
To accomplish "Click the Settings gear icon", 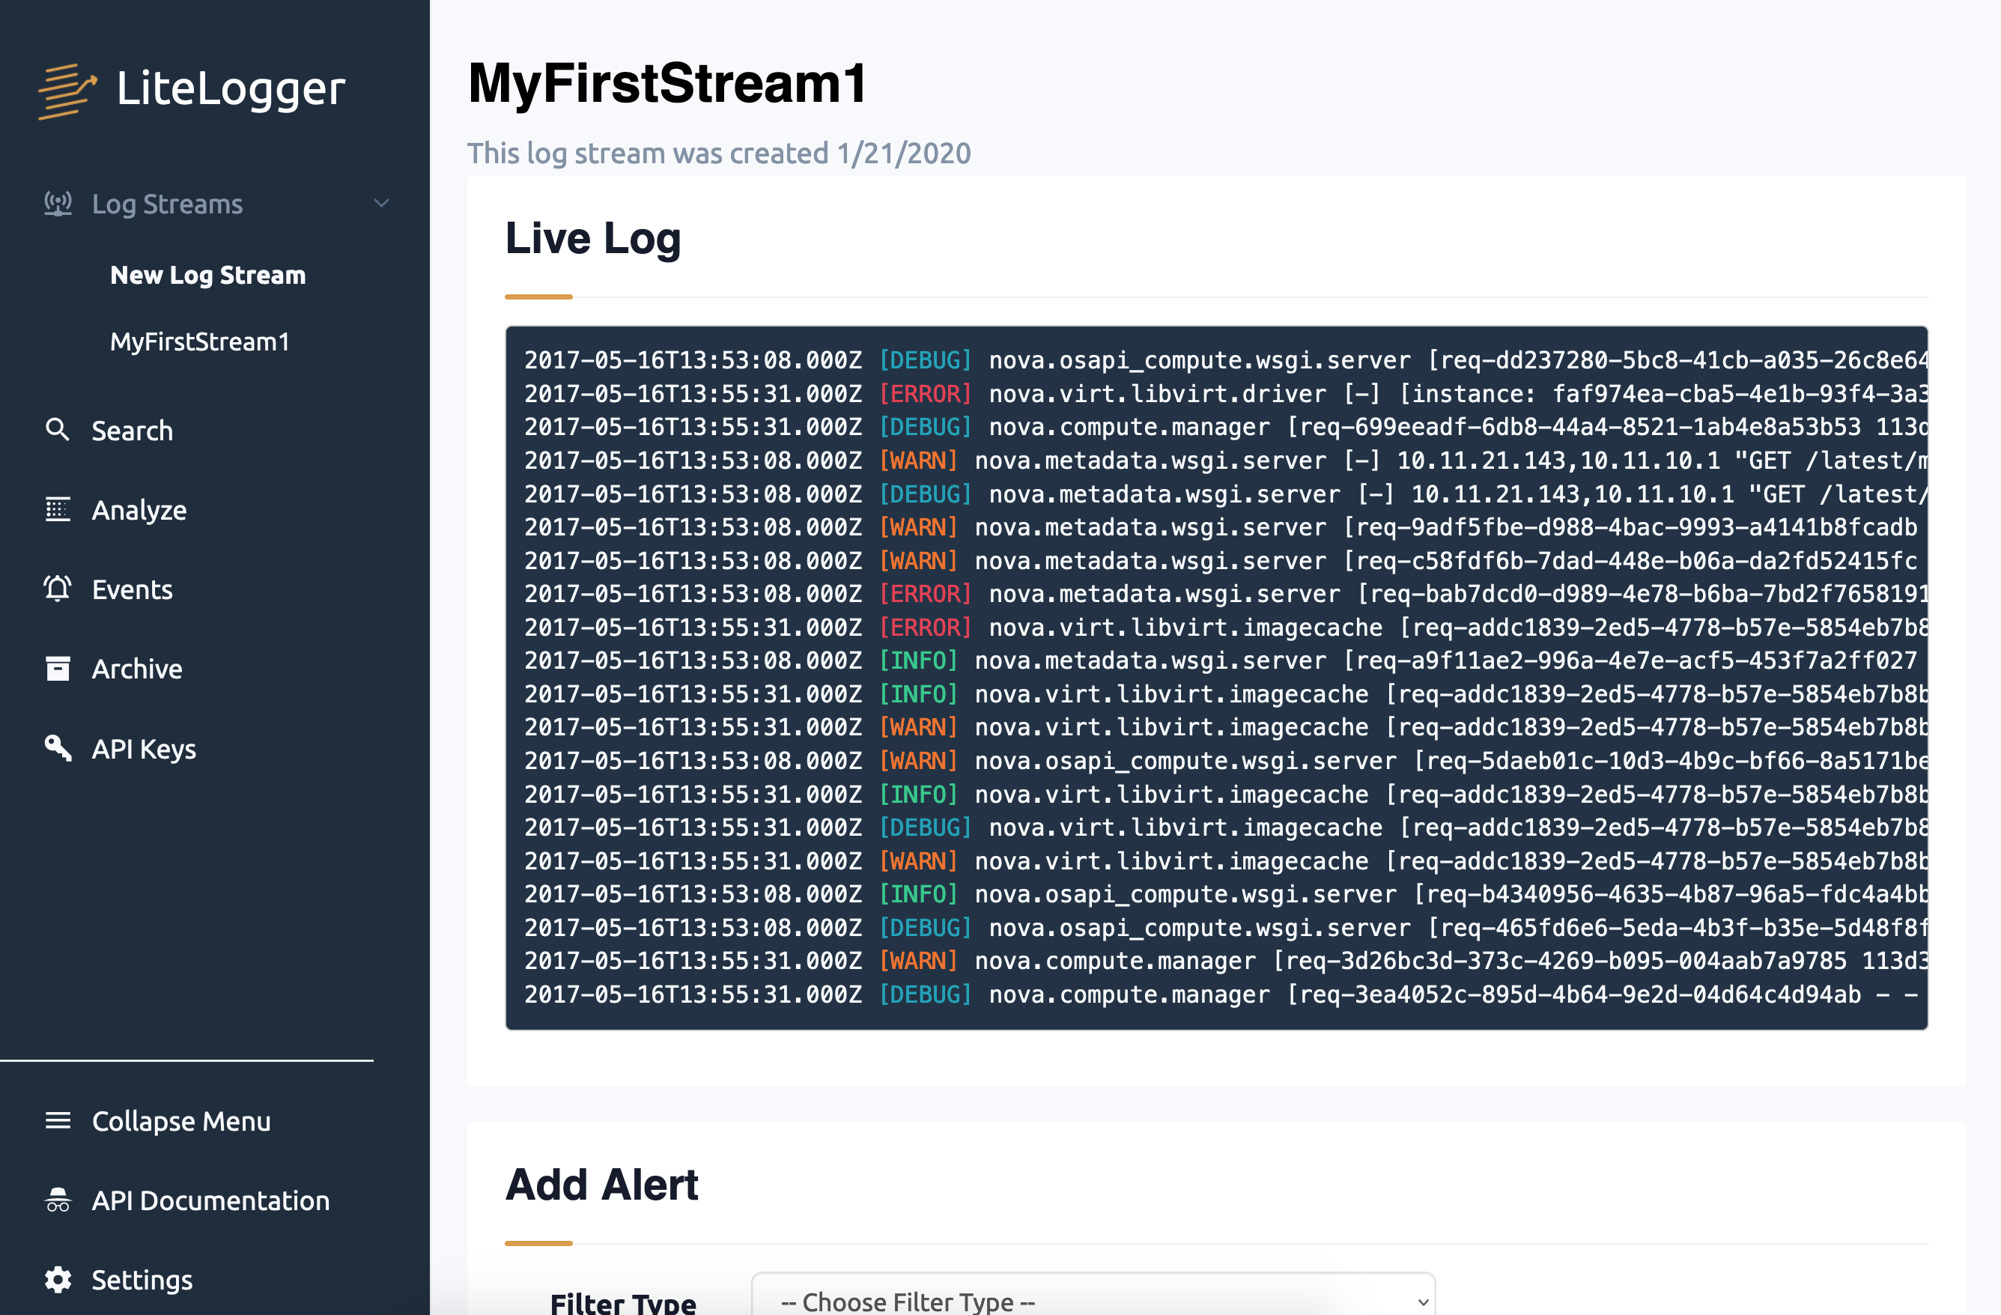I will [57, 1279].
